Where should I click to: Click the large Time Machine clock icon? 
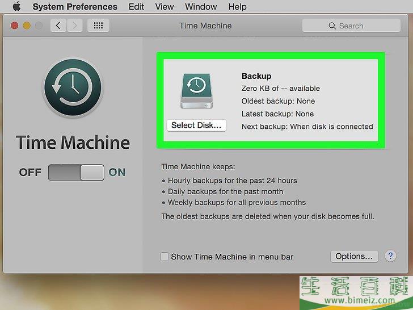[x=73, y=87]
